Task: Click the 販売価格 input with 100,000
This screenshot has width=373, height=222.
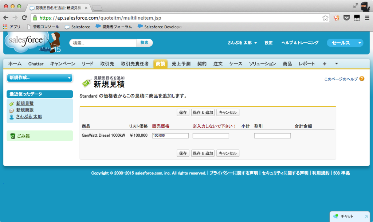Action: tap(170, 136)
